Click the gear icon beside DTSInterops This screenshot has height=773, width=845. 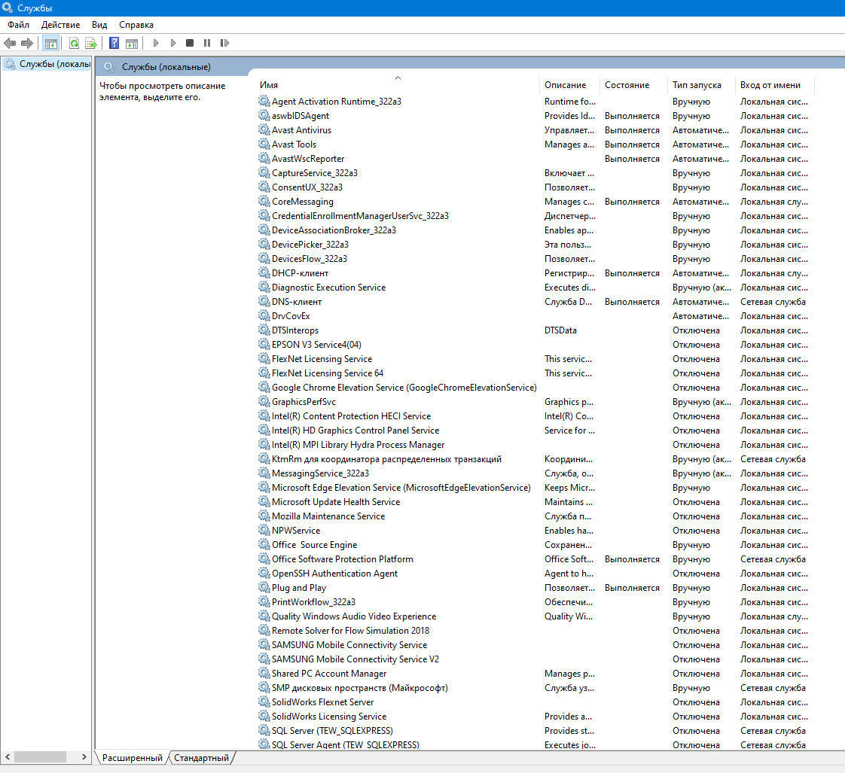(x=264, y=330)
